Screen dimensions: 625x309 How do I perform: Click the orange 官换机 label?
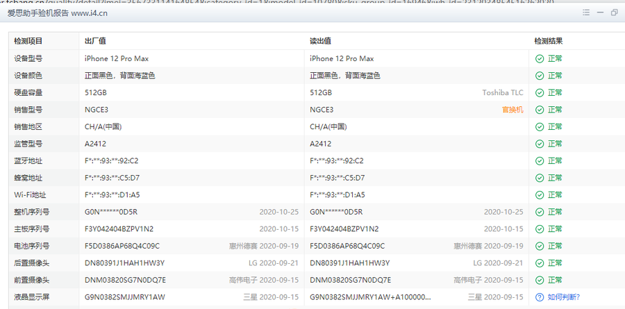512,110
